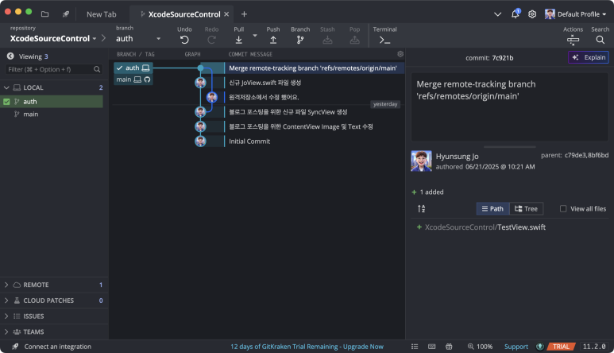Image resolution: width=614 pixels, height=353 pixels.
Task: Collapse the LOCAL section
Action: (x=6, y=87)
